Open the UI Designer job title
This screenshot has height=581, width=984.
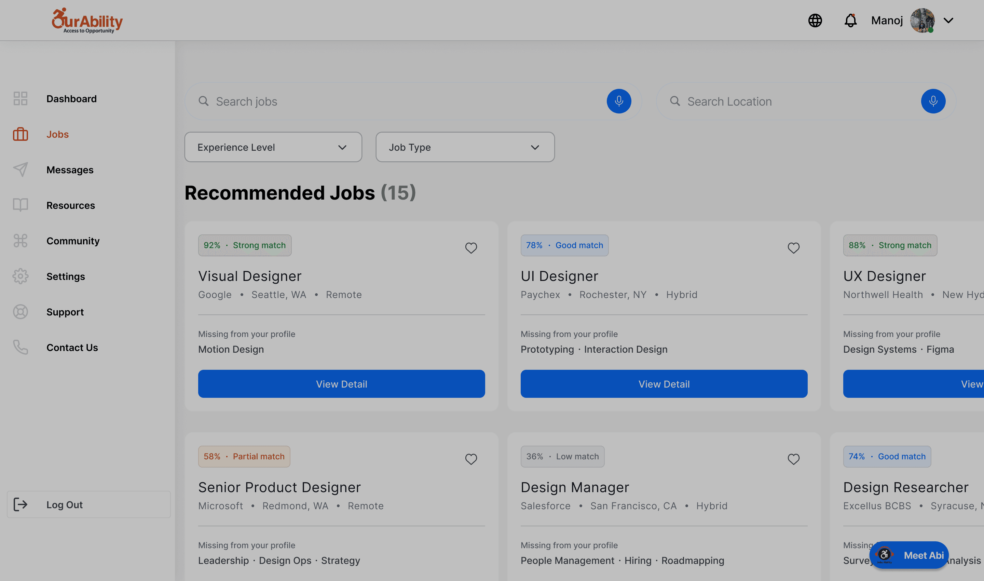pyautogui.click(x=559, y=276)
